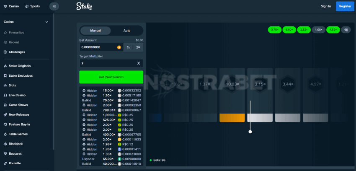Viewport: 356px width, 171px height.
Task: Click the 10.03× multiplier card
Action: [x=232, y=95]
